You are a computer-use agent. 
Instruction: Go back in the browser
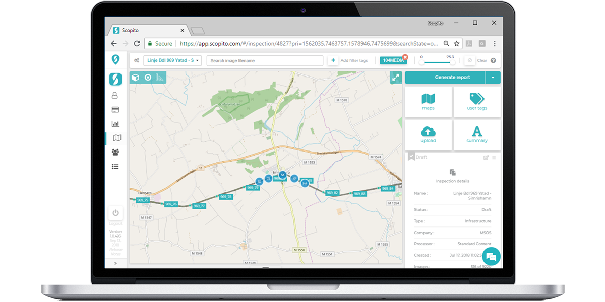(114, 44)
